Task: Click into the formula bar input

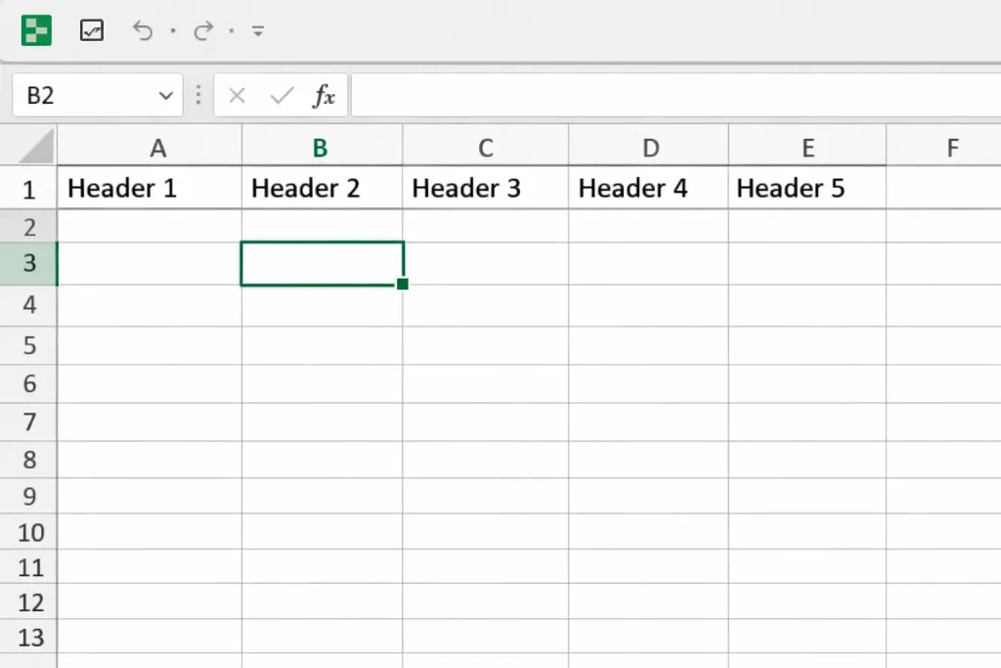Action: pyautogui.click(x=676, y=95)
